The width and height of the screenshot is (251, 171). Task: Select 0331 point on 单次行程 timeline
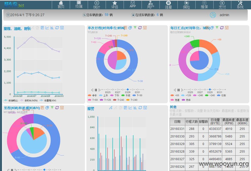(138, 90)
